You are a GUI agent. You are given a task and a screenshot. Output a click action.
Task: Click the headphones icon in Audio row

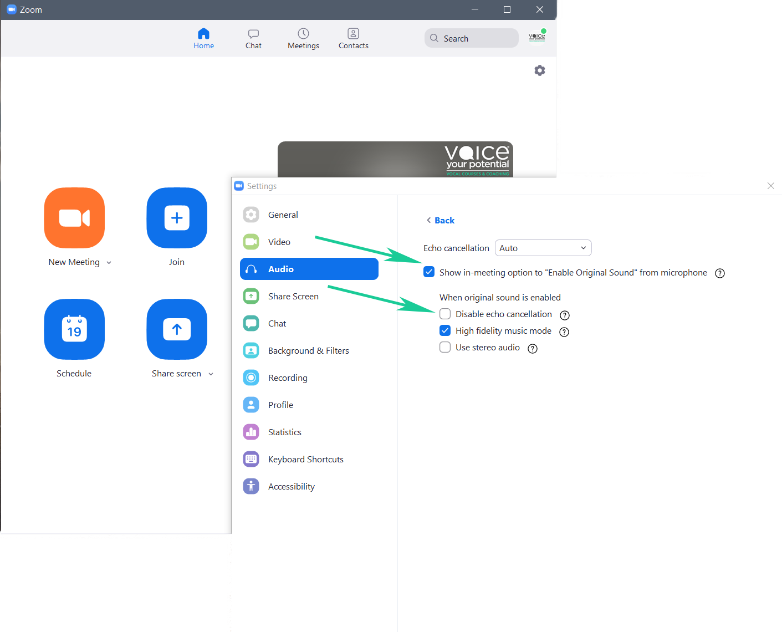[251, 269]
